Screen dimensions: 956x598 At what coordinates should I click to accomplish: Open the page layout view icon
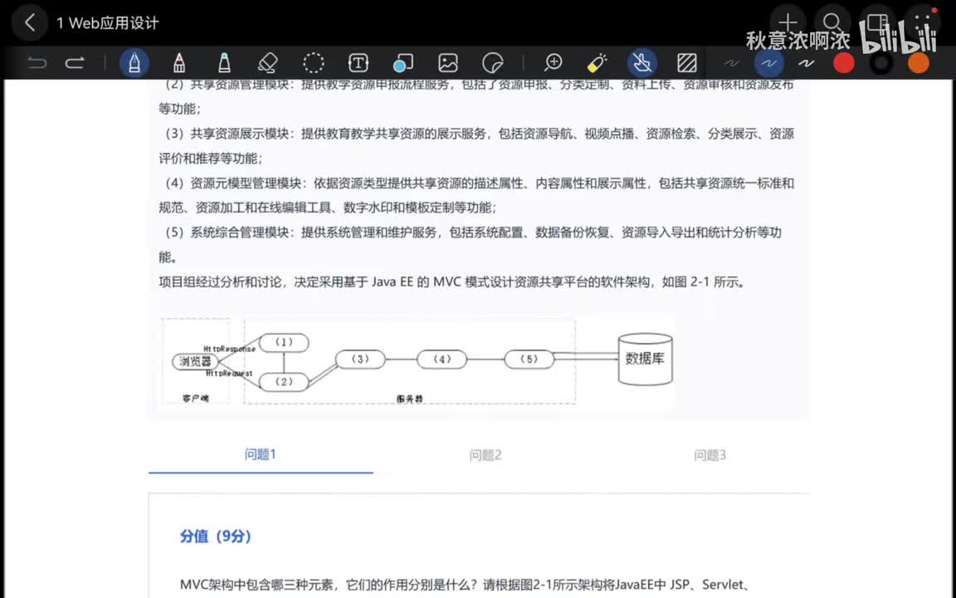(x=877, y=23)
